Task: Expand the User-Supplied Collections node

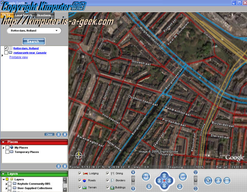Action: point(6,188)
